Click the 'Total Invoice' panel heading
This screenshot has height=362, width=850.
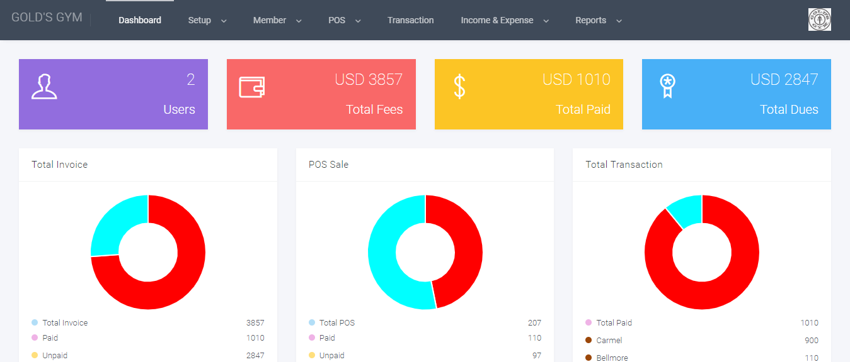[60, 165]
